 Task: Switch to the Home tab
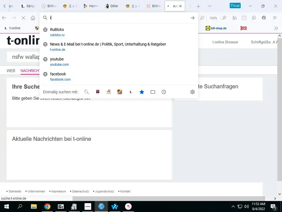pyautogui.click(x=91, y=6)
